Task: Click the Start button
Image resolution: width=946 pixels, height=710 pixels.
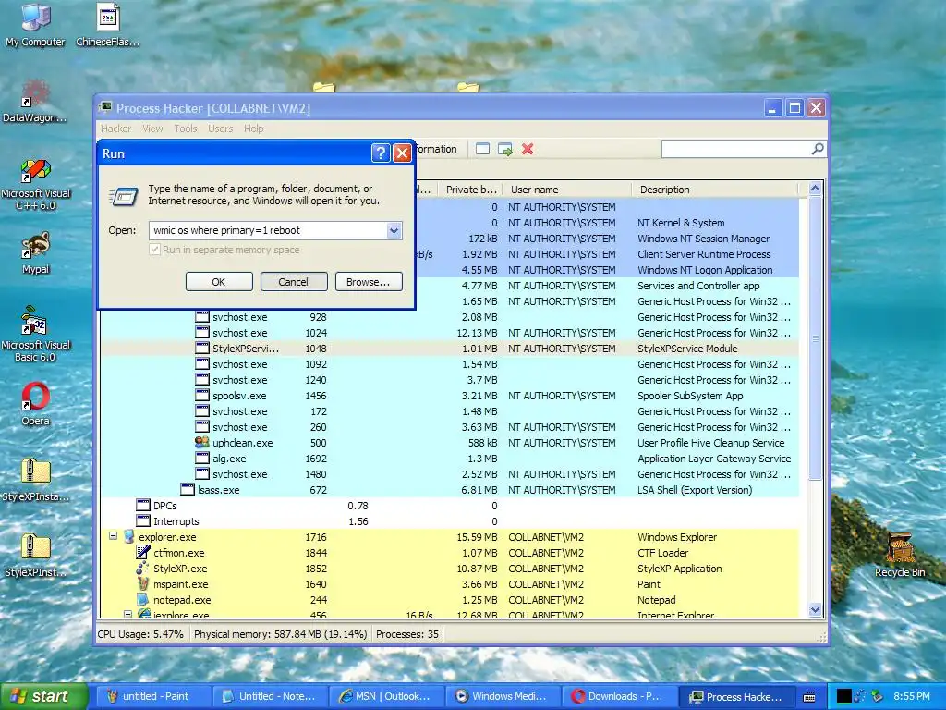Action: point(43,696)
